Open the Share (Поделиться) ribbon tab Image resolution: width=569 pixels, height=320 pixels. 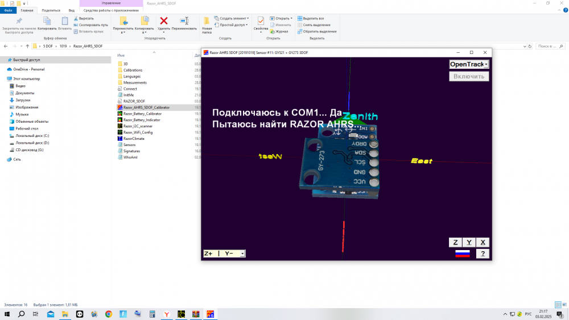coord(50,10)
